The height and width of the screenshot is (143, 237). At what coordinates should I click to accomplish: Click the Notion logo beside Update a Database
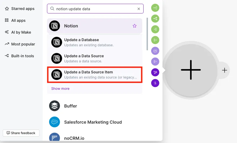coord(57,42)
